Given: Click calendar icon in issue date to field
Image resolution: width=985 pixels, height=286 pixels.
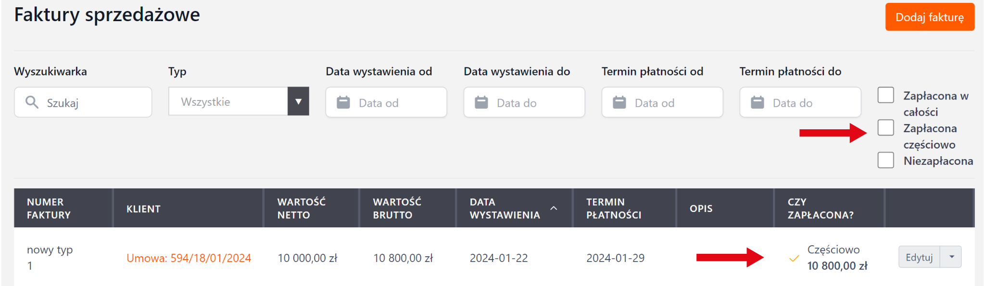Looking at the screenshot, I should (481, 102).
